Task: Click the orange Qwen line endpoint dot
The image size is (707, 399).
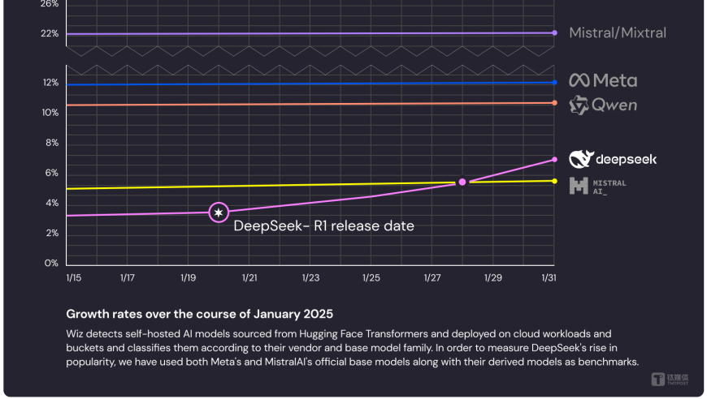Action: click(x=554, y=103)
